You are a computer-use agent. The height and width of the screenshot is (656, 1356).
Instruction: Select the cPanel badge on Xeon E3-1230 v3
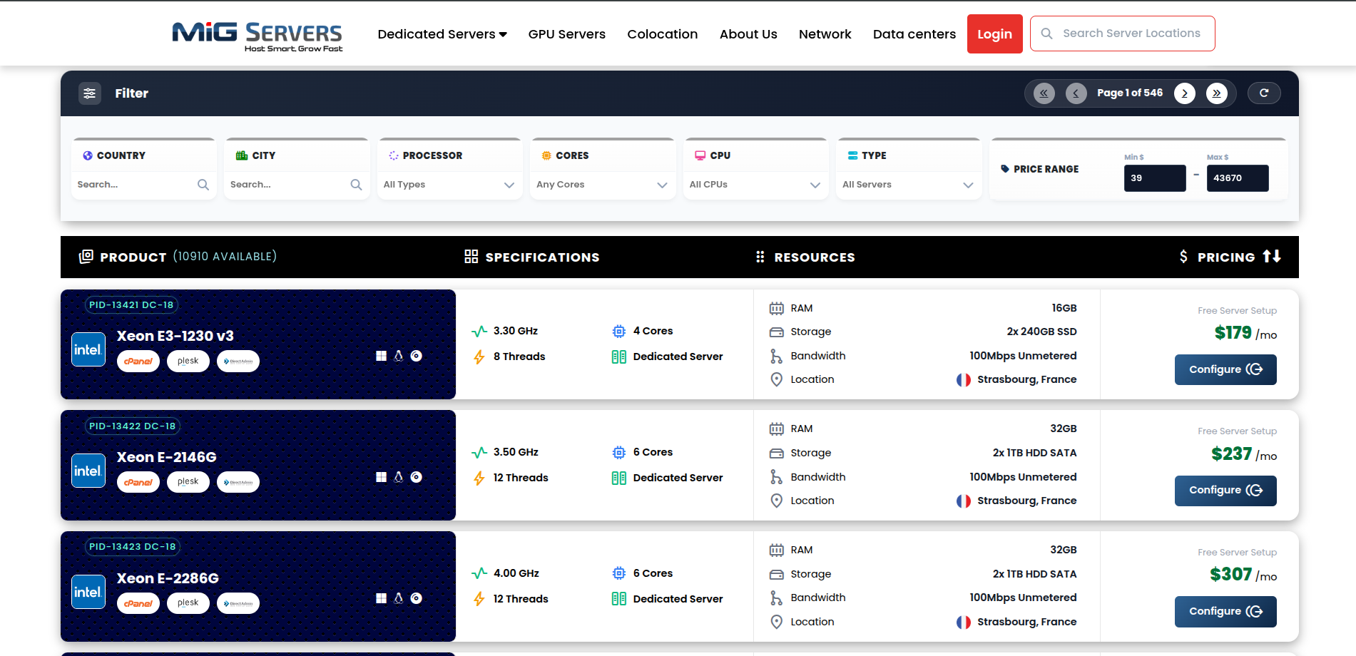(x=138, y=361)
